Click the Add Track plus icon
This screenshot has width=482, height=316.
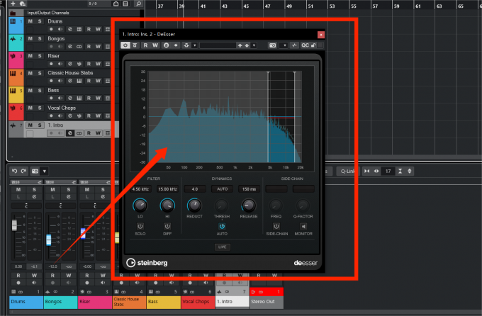pyautogui.click(x=13, y=4)
